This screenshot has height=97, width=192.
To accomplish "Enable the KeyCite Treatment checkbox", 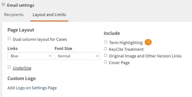I will pyautogui.click(x=105, y=49).
